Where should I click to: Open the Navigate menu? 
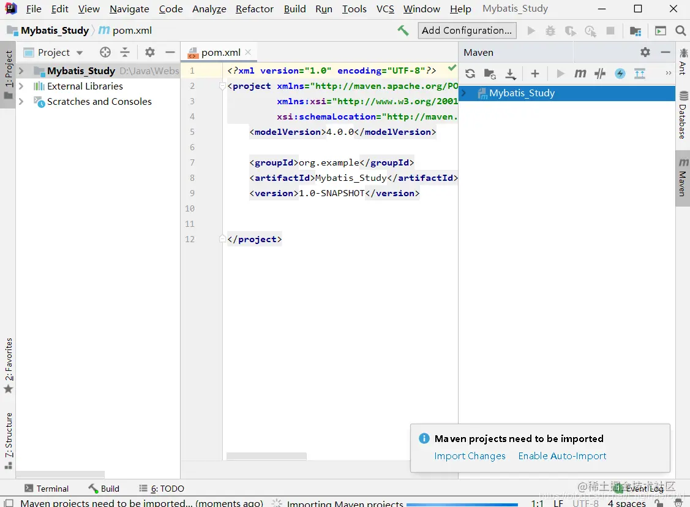pyautogui.click(x=129, y=9)
